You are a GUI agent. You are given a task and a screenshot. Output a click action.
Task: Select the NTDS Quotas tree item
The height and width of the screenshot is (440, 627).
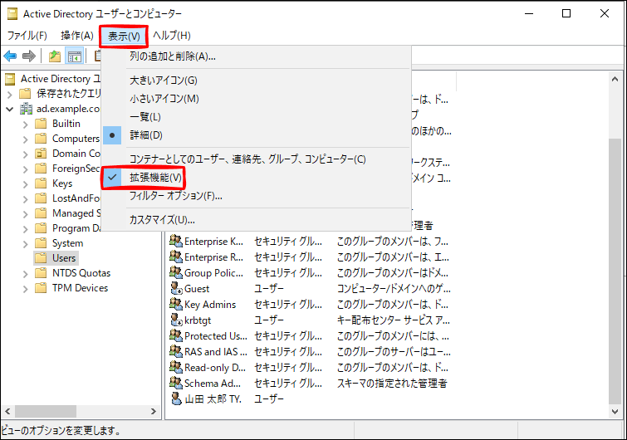pyautogui.click(x=81, y=273)
